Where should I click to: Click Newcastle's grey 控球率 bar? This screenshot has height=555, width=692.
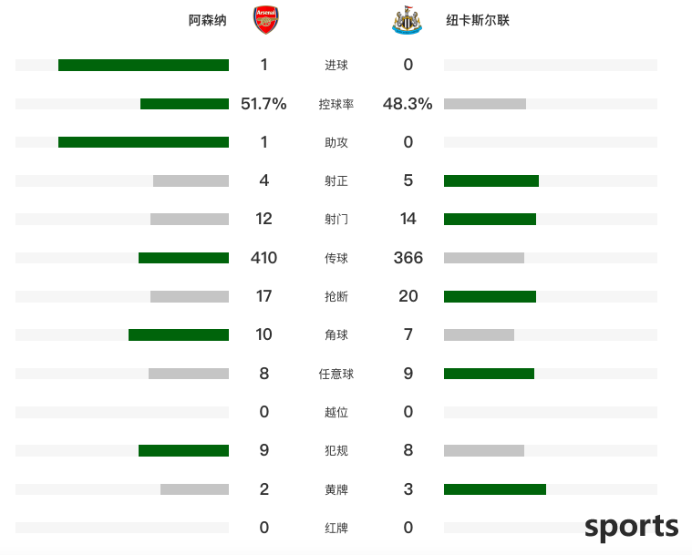tap(484, 104)
